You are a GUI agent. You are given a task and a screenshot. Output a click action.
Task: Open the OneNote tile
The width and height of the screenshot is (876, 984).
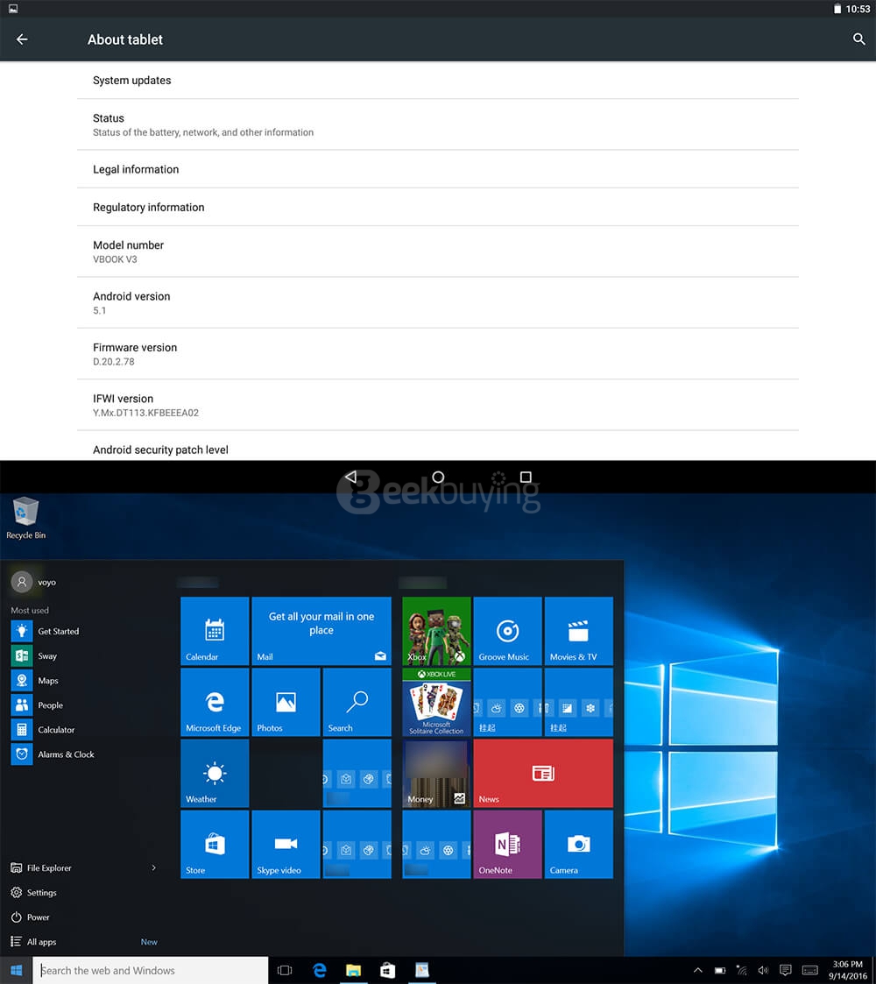pyautogui.click(x=507, y=844)
